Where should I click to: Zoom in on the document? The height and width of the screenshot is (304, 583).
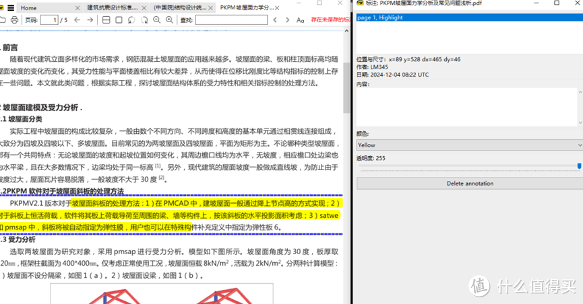(170, 20)
